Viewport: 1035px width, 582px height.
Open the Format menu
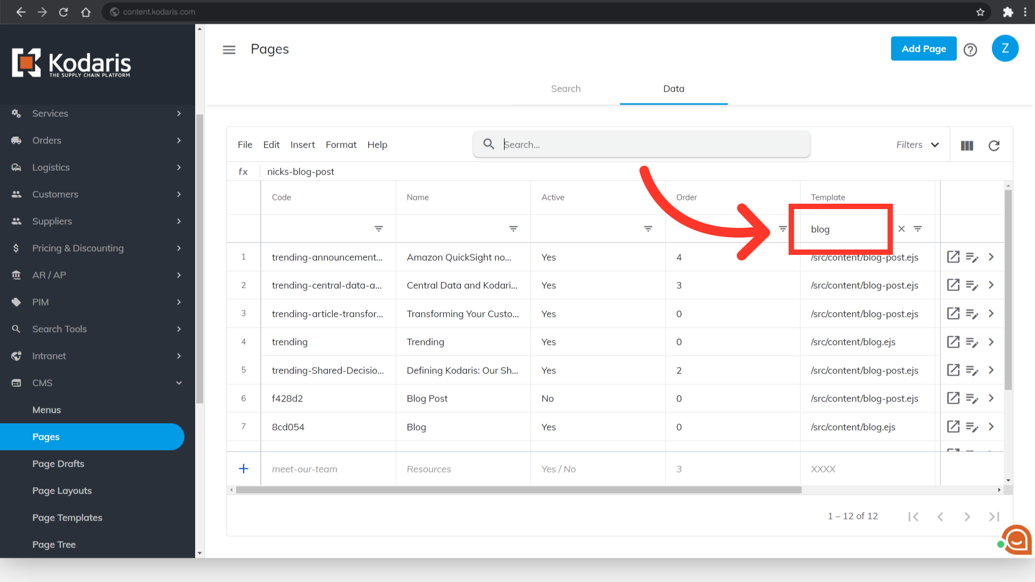click(x=341, y=144)
